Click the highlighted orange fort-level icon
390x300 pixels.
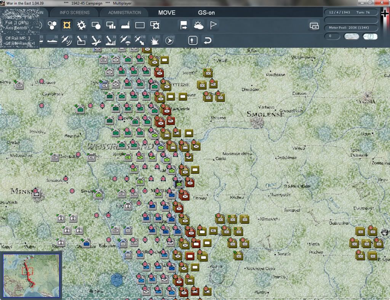coord(67,25)
